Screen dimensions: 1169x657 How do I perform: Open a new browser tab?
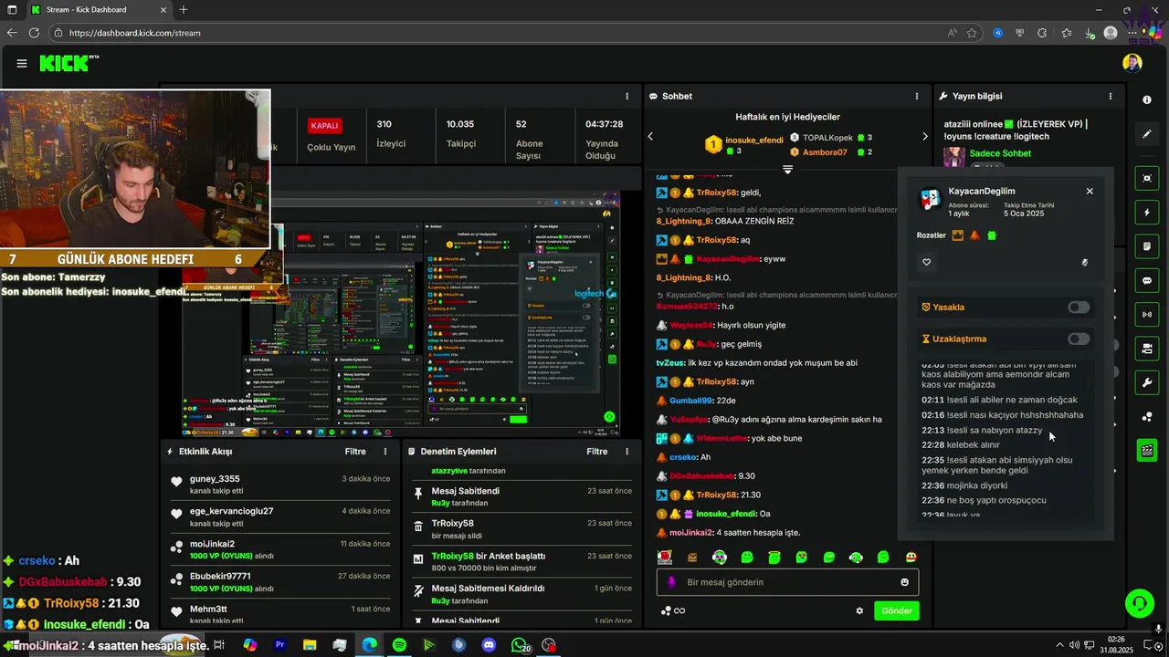(184, 10)
